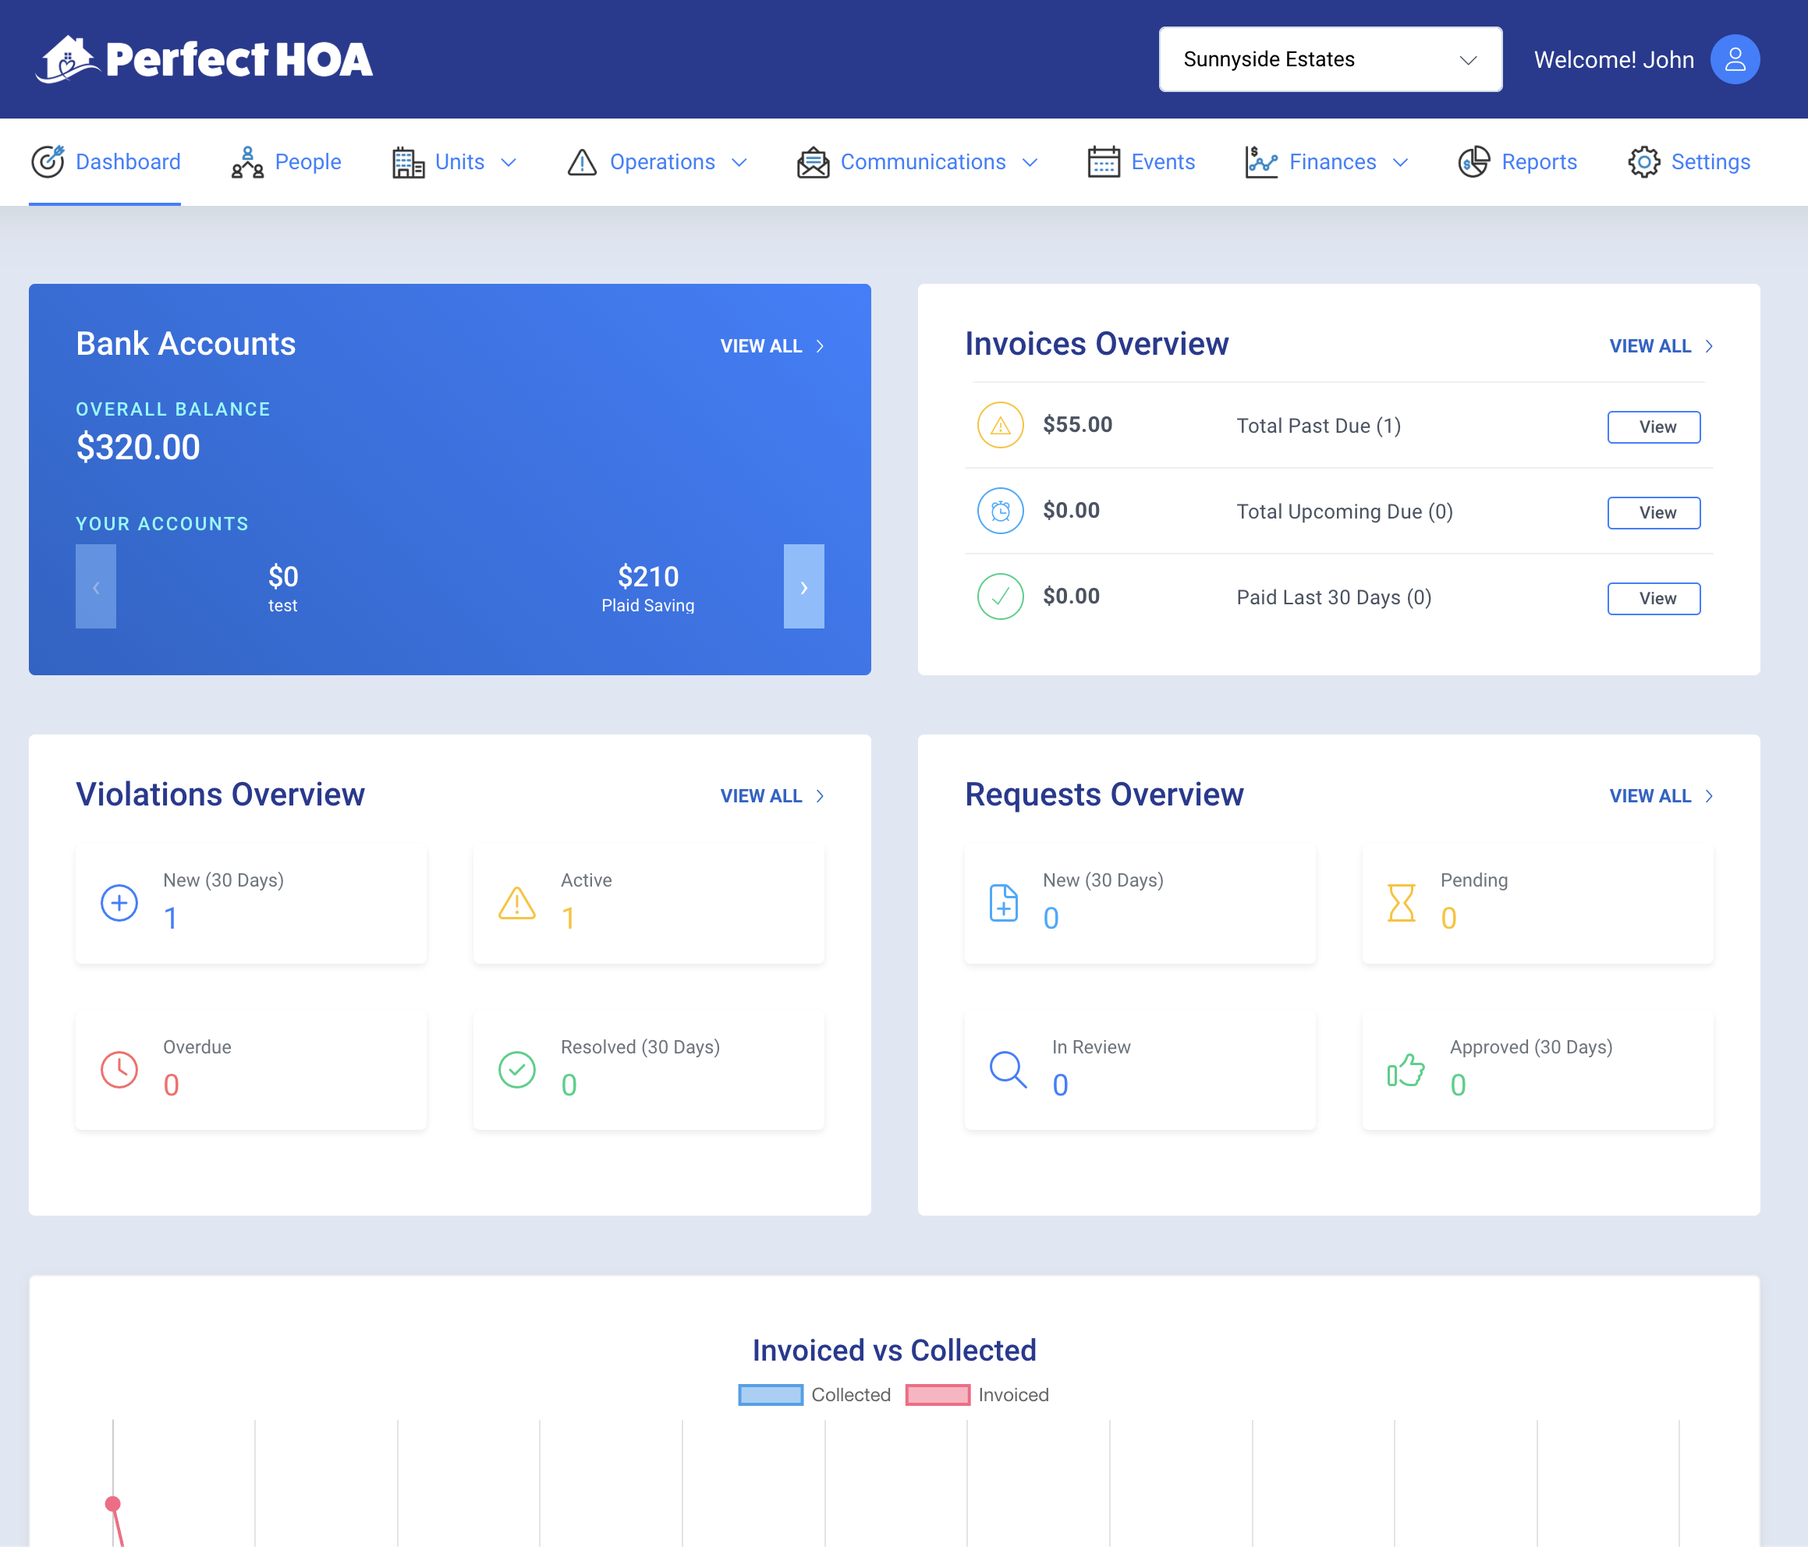Click the Dashboard target icon
This screenshot has height=1547, width=1808.
click(x=48, y=162)
